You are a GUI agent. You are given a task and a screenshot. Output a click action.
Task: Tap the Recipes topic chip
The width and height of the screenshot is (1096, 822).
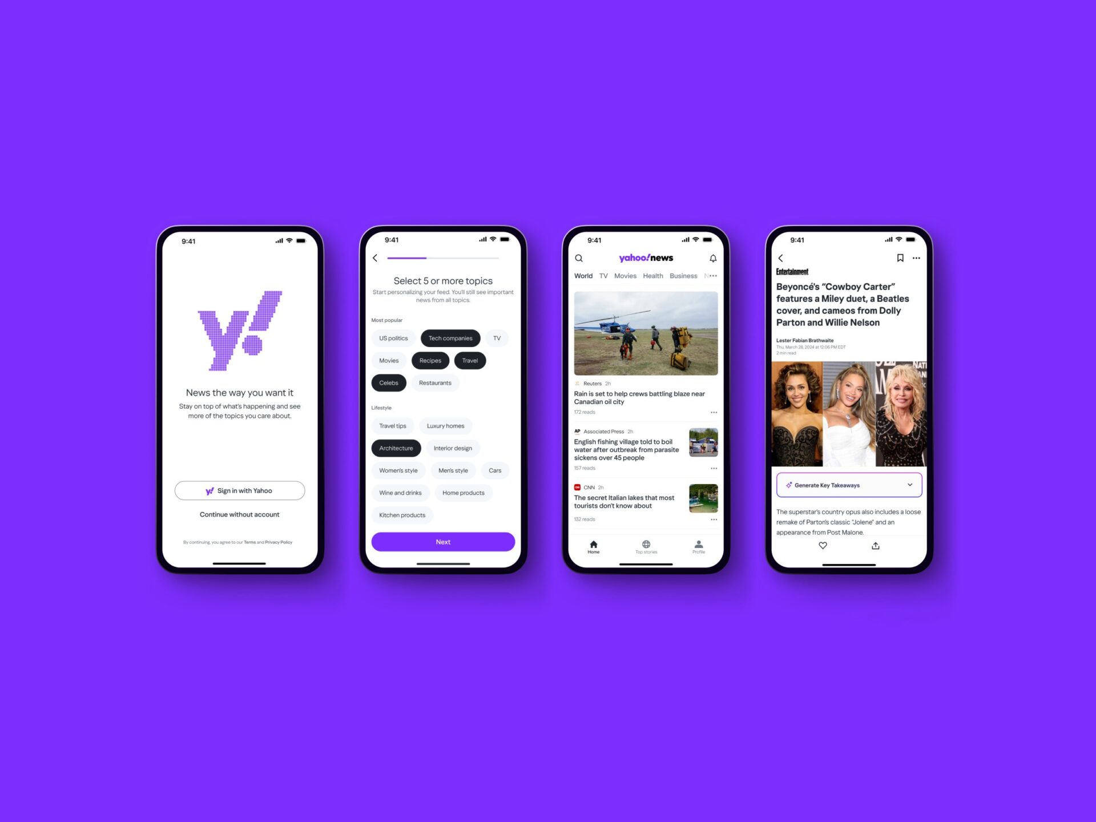click(430, 360)
